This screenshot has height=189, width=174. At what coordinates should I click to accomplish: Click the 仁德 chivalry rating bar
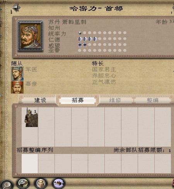point(102,38)
